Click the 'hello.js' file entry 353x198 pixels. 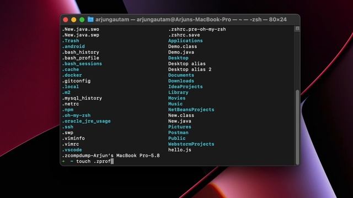[180, 150]
